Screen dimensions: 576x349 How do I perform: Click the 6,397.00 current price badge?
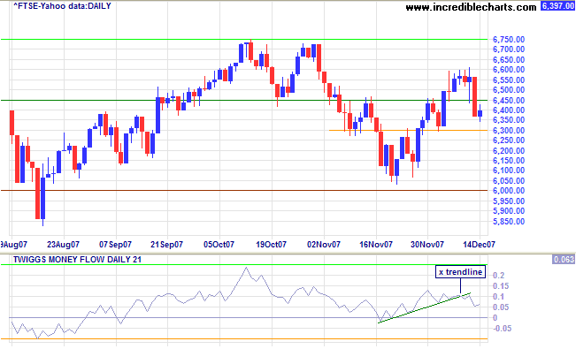[x=557, y=6]
